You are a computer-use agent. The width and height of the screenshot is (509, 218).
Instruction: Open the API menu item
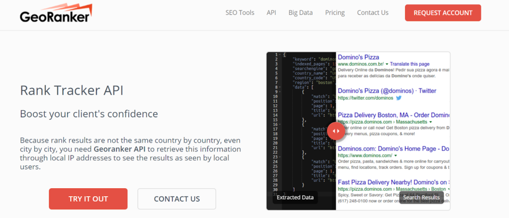[271, 13]
